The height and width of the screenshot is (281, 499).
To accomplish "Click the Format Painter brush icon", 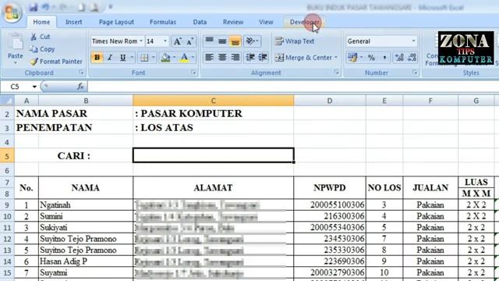I will click(x=34, y=61).
